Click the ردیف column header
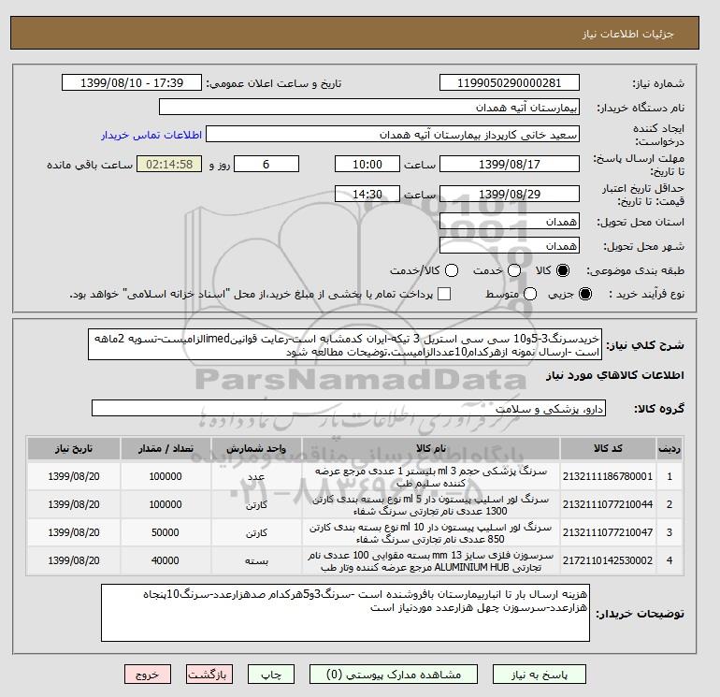720x697 pixels. click(x=670, y=448)
